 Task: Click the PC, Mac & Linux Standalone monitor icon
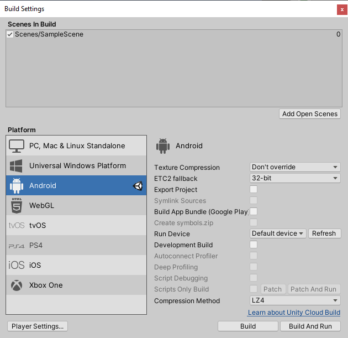click(17, 146)
